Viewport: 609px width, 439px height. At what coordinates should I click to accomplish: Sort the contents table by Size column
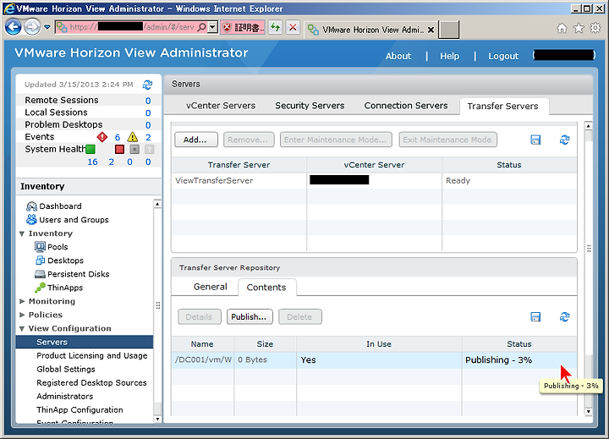[265, 344]
